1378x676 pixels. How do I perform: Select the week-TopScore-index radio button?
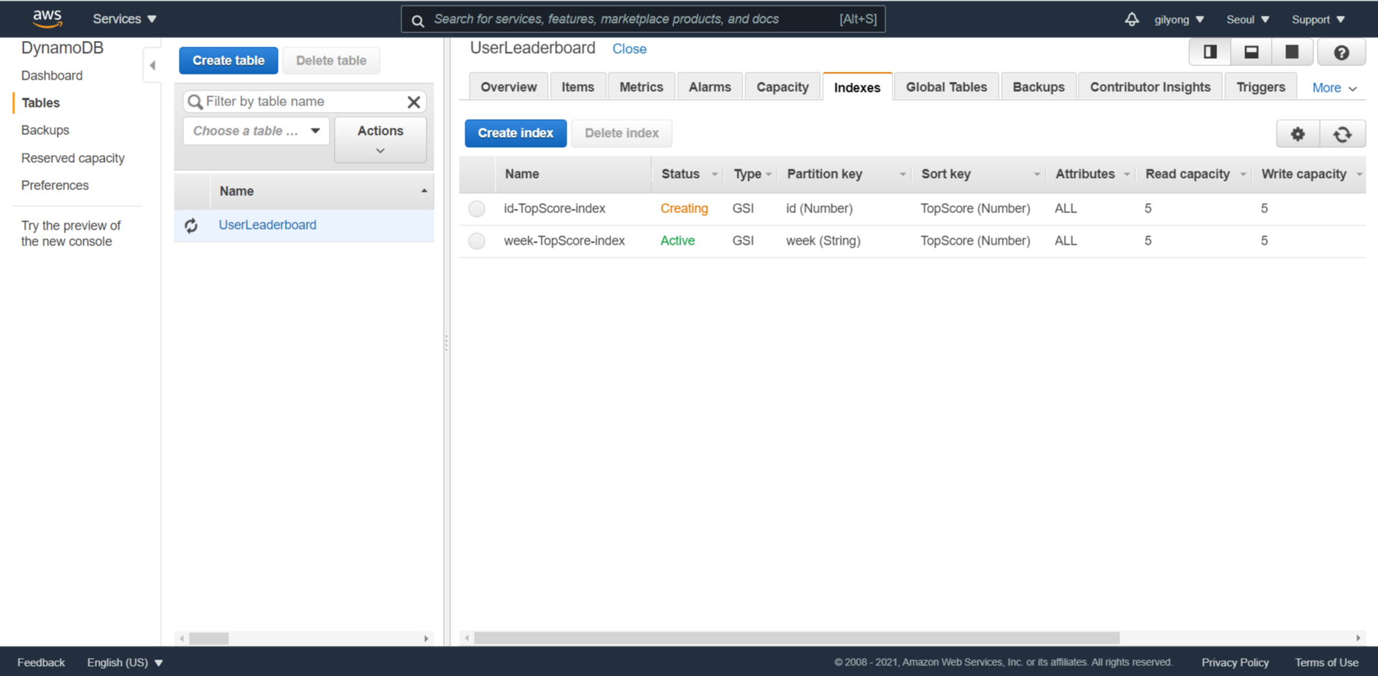(477, 241)
